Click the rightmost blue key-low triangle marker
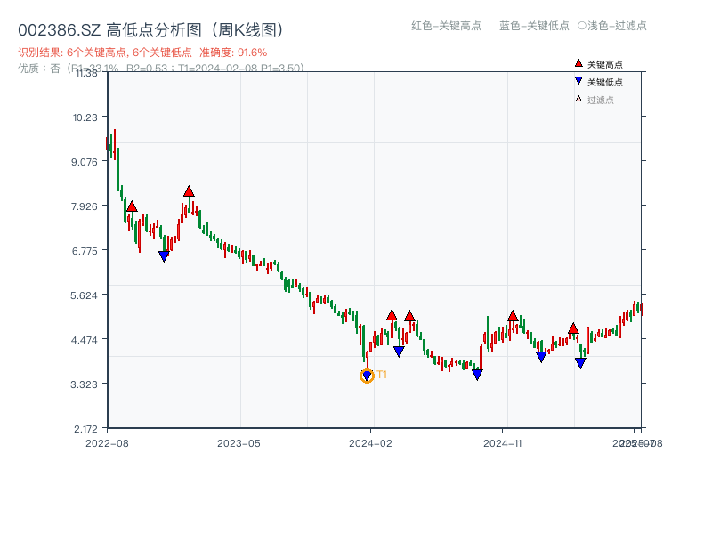The height and width of the screenshot is (534, 712). [580, 363]
